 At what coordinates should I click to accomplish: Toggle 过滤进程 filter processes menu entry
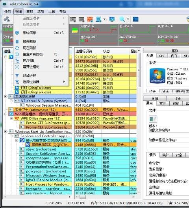point(41,75)
